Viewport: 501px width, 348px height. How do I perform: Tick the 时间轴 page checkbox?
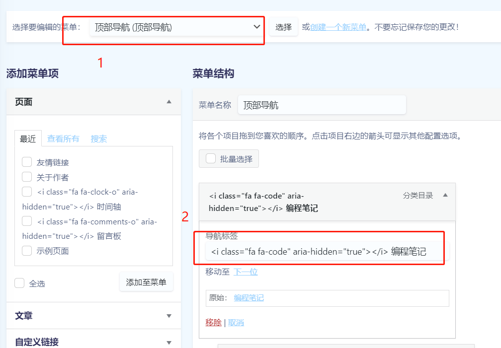pyautogui.click(x=27, y=192)
